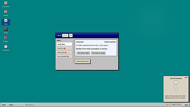Open the Link Cameras desktop icon
Image resolution: width=190 pixels, height=107 pixels.
click(x=6, y=4)
